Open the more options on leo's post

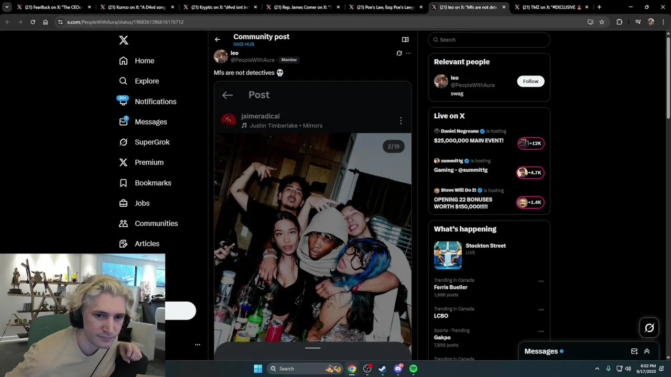408,53
